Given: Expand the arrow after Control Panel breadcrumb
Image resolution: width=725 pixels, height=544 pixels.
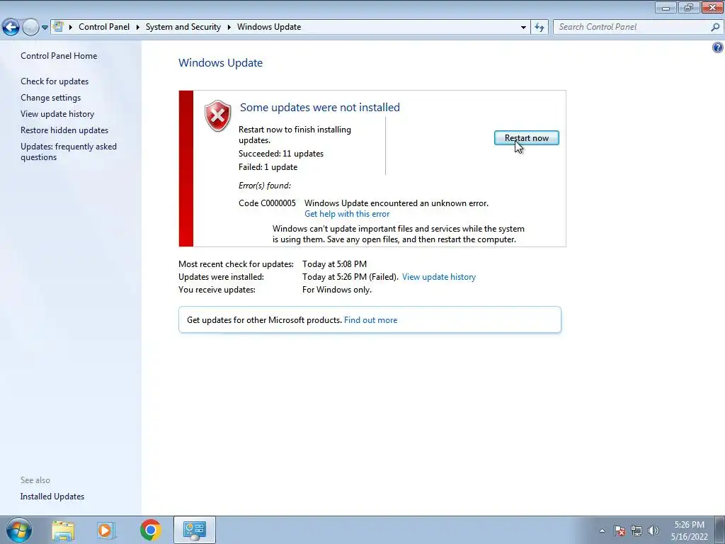Looking at the screenshot, I should point(138,28).
